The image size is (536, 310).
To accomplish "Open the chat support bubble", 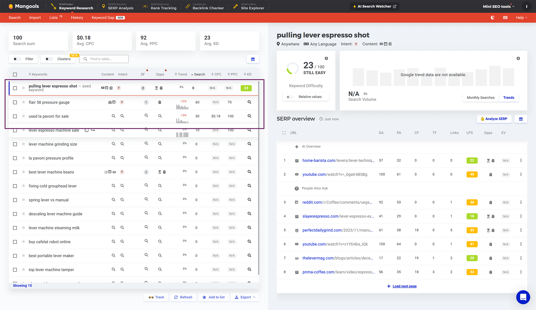I will pos(523,297).
